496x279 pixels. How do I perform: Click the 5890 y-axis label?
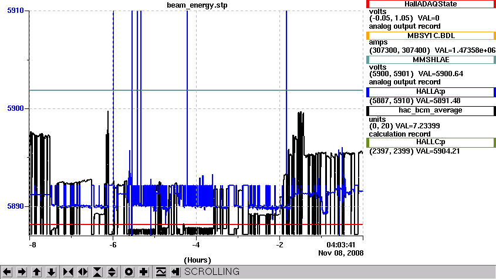(15, 206)
